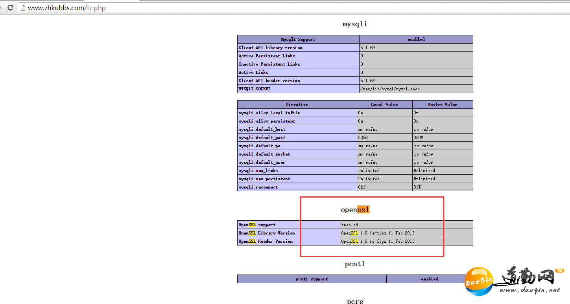Click the 0 value for Inactive Persistent Links
Screen dimensions: 570x304
[x=362, y=64]
